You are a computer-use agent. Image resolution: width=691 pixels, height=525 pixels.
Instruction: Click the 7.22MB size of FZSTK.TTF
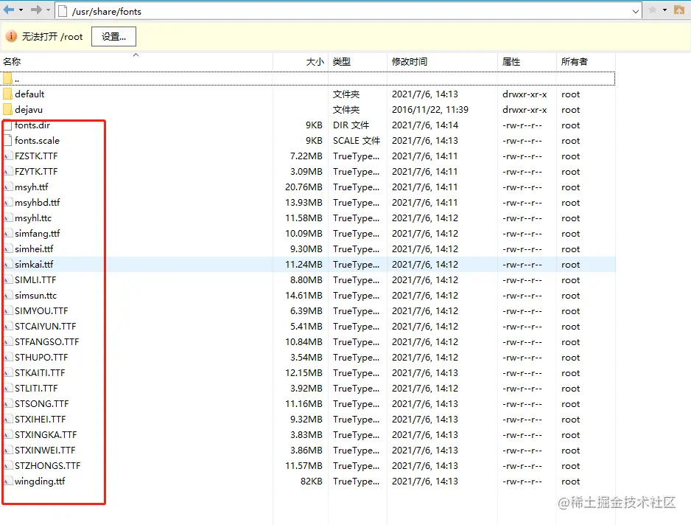click(306, 156)
